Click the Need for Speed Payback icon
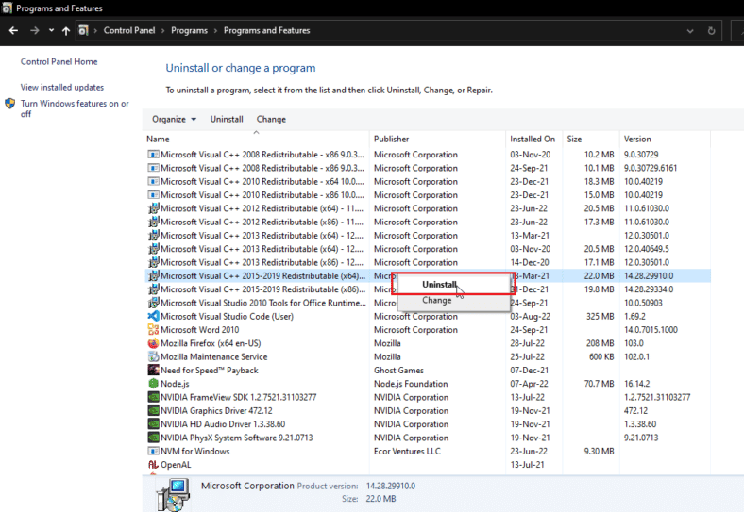This screenshot has width=744, height=512. click(153, 370)
